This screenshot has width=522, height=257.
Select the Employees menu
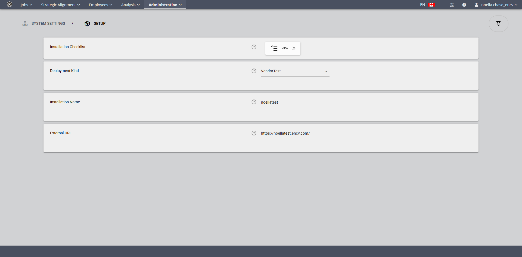tap(100, 5)
